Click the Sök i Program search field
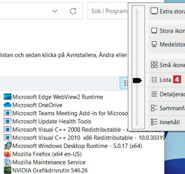This screenshot has height=174, width=185. point(108,11)
